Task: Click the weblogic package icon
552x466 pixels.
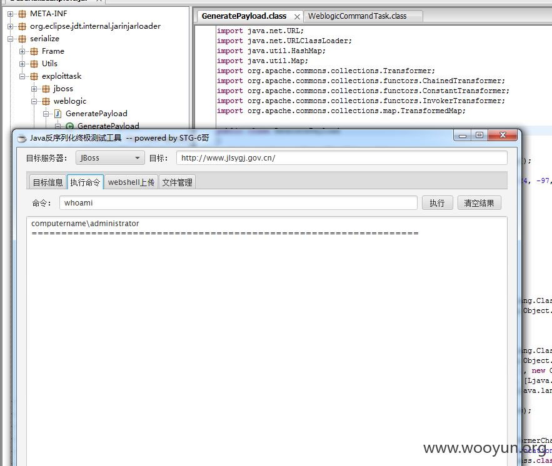Action: 46,101
